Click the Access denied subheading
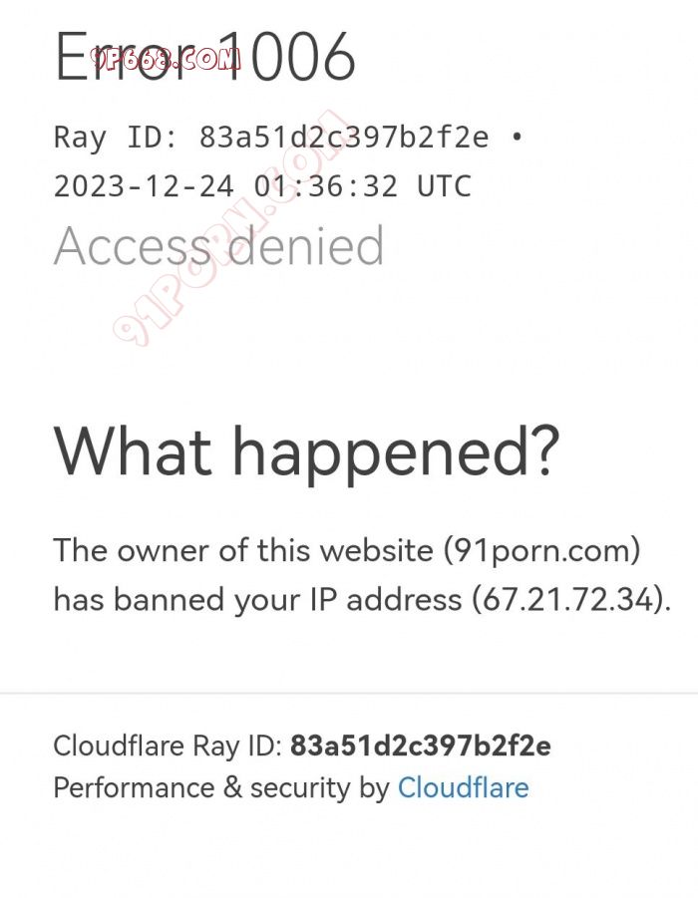Image resolution: width=698 pixels, height=898 pixels. tap(218, 246)
